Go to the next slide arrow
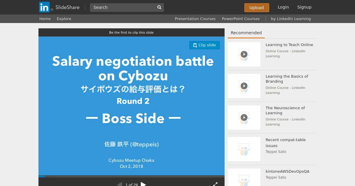The image size is (355, 186). [143, 184]
